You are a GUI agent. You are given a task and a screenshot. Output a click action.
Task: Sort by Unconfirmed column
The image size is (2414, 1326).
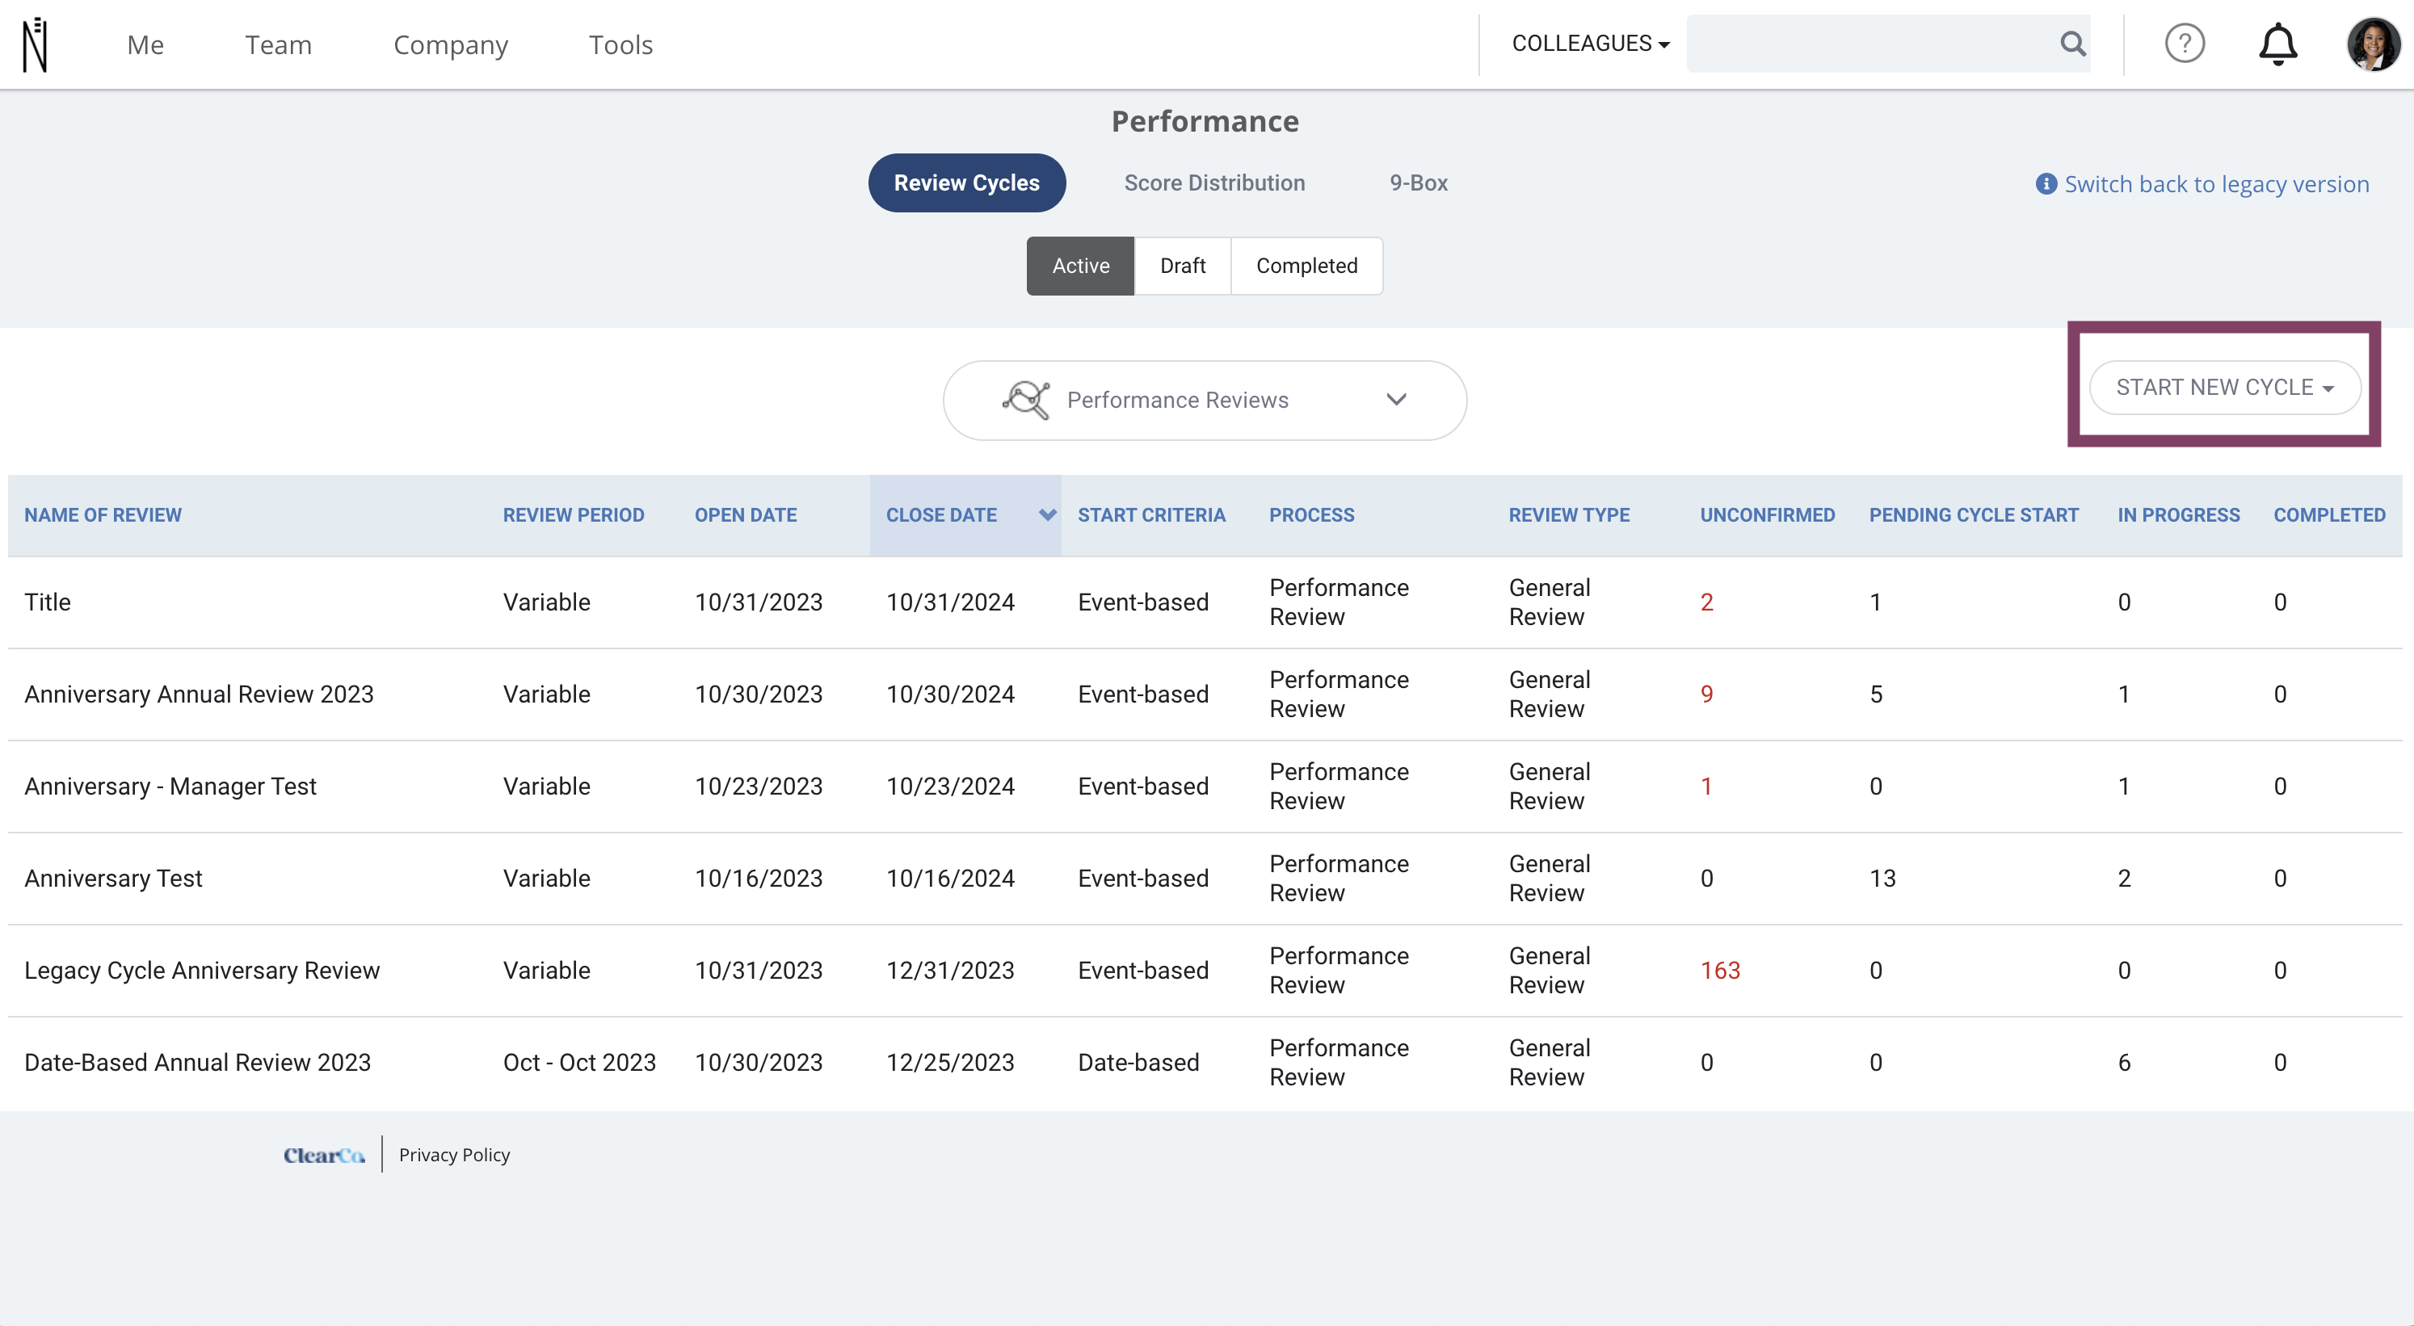pos(1768,514)
